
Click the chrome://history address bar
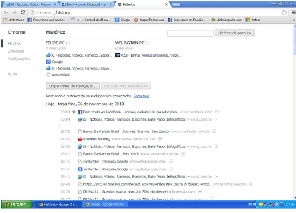(155, 13)
